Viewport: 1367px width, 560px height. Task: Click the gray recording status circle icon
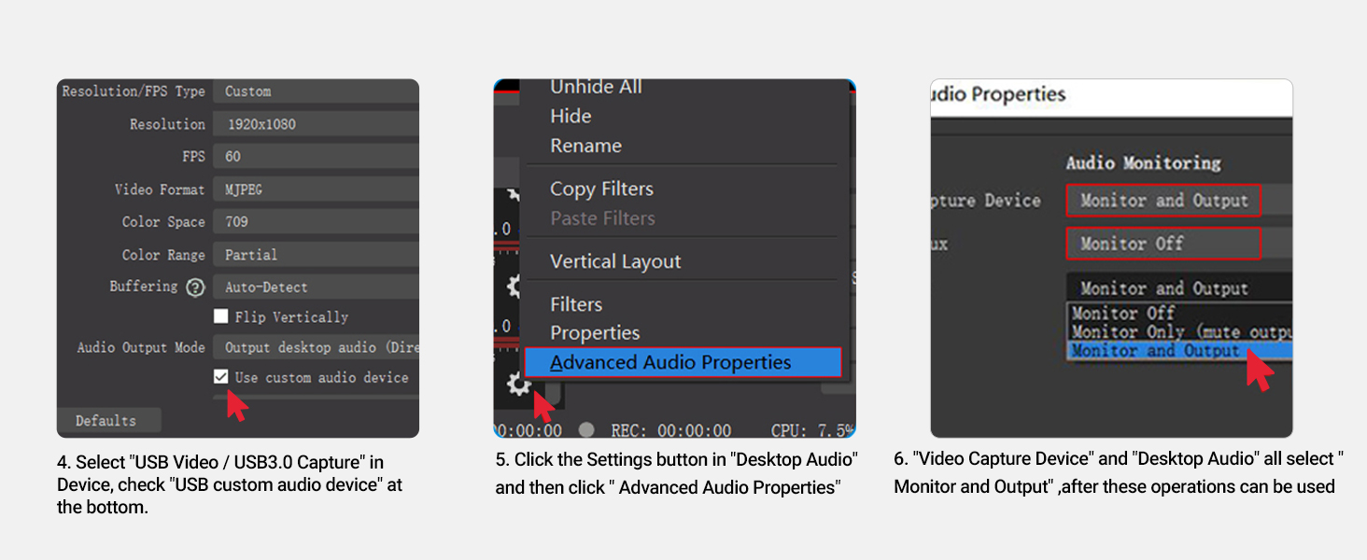pyautogui.click(x=585, y=430)
